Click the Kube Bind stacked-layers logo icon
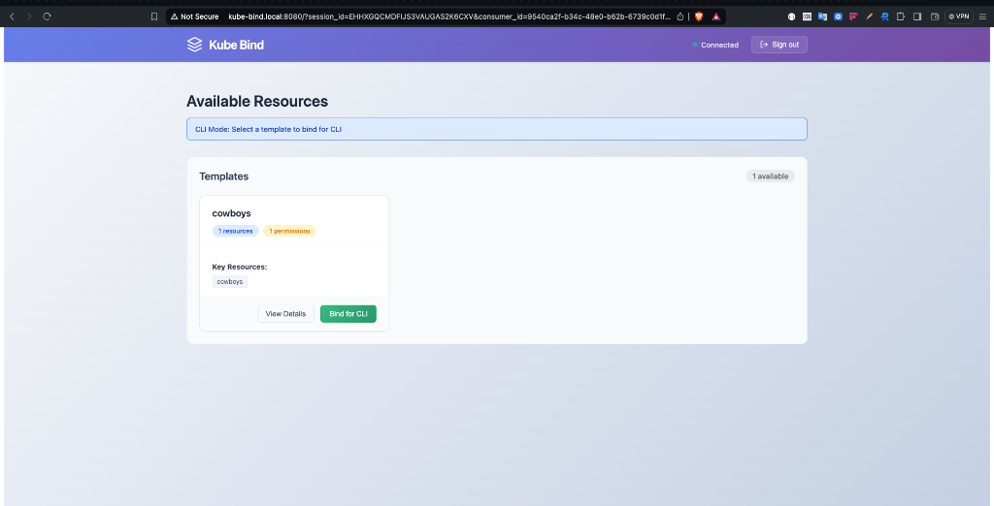Viewport: 994px width, 506px height. click(x=194, y=45)
